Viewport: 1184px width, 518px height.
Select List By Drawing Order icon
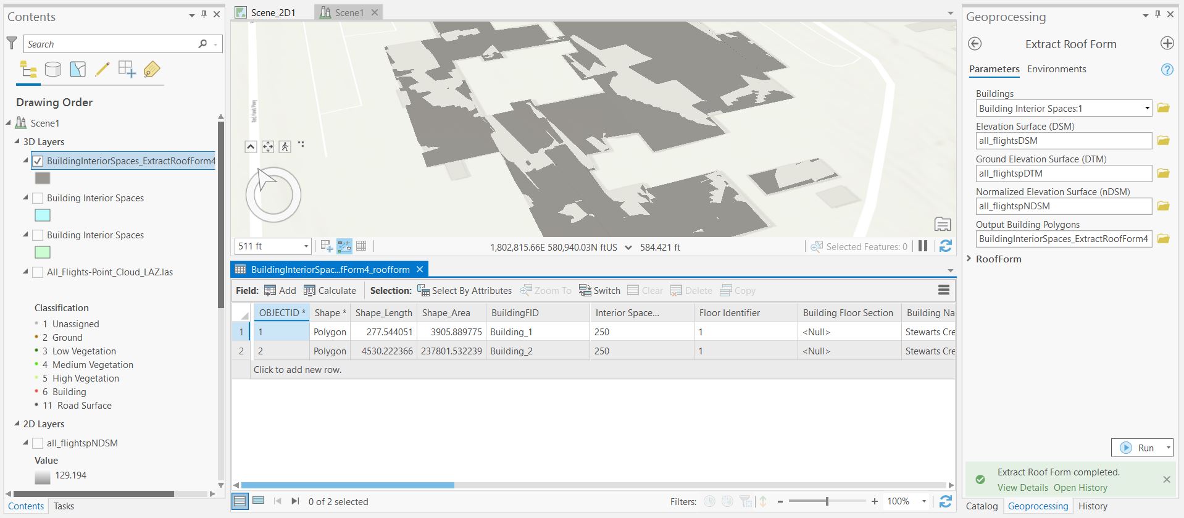pos(28,69)
